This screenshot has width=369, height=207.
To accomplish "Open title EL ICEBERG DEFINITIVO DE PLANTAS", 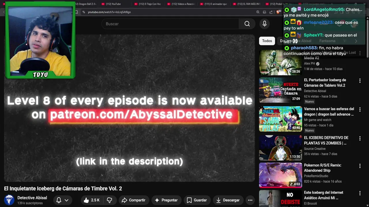I will click(326, 140).
